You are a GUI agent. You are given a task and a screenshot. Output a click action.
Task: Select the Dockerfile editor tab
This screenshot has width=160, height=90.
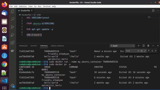pyautogui.click(x=25, y=10)
